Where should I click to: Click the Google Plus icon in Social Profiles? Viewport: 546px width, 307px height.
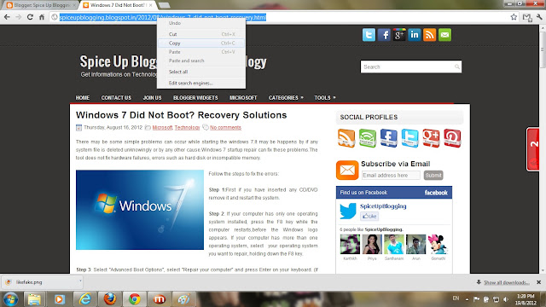431,138
